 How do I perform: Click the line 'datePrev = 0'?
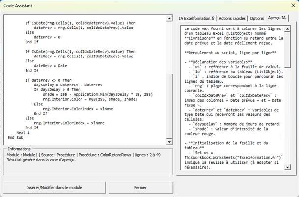(47, 37)
